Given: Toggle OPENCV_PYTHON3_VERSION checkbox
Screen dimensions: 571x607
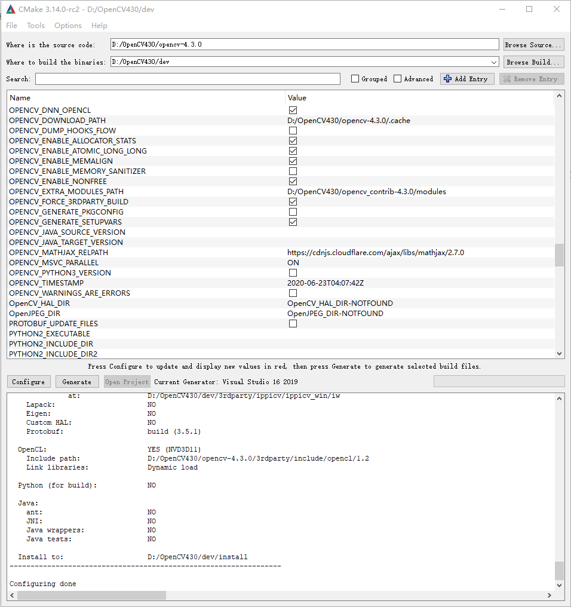Looking at the screenshot, I should click(293, 272).
